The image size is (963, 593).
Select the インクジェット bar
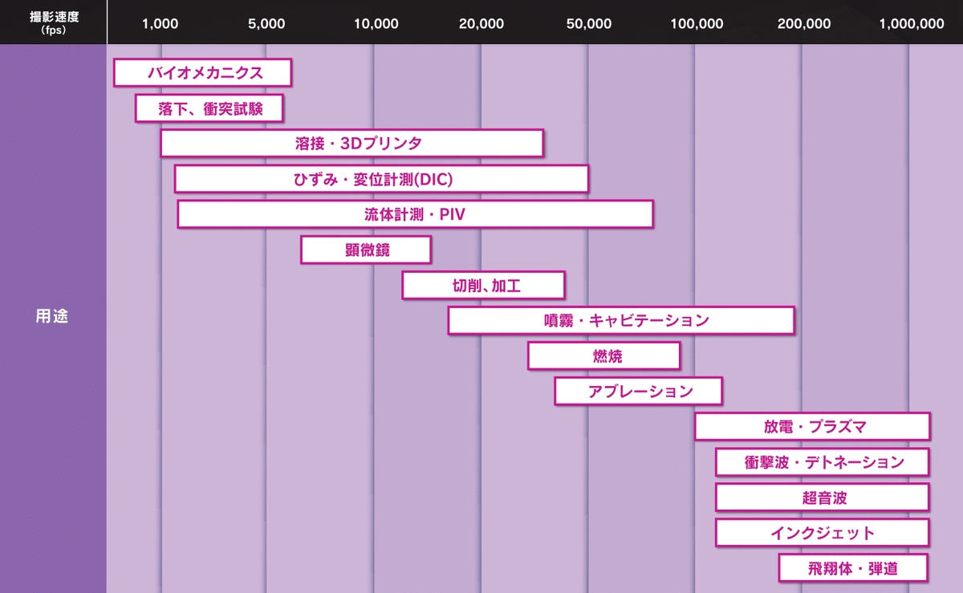click(823, 532)
